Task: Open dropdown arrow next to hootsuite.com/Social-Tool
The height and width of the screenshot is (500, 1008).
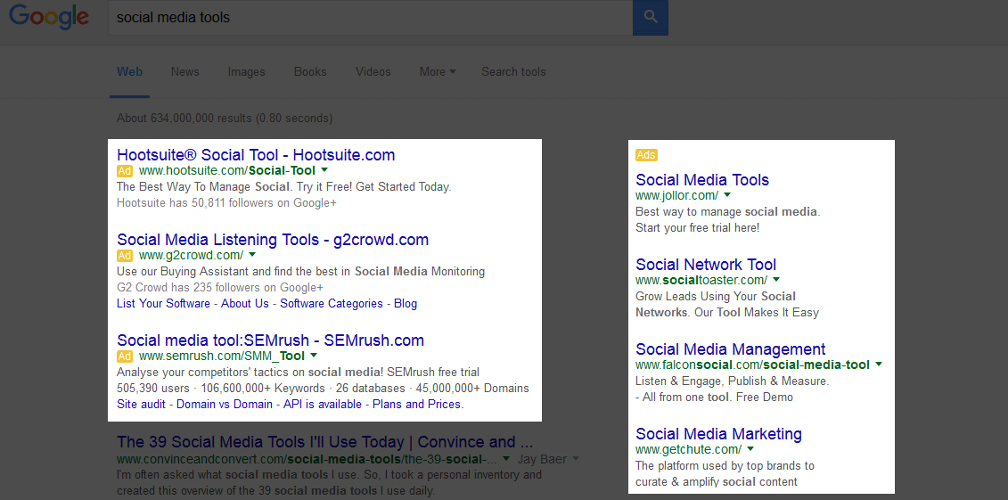Action: point(324,170)
